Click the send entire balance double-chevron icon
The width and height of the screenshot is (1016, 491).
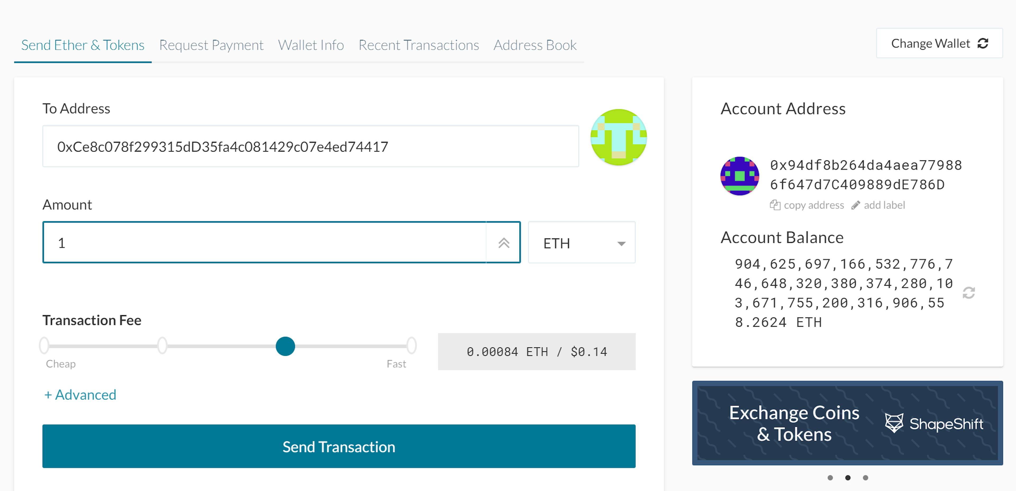[504, 243]
